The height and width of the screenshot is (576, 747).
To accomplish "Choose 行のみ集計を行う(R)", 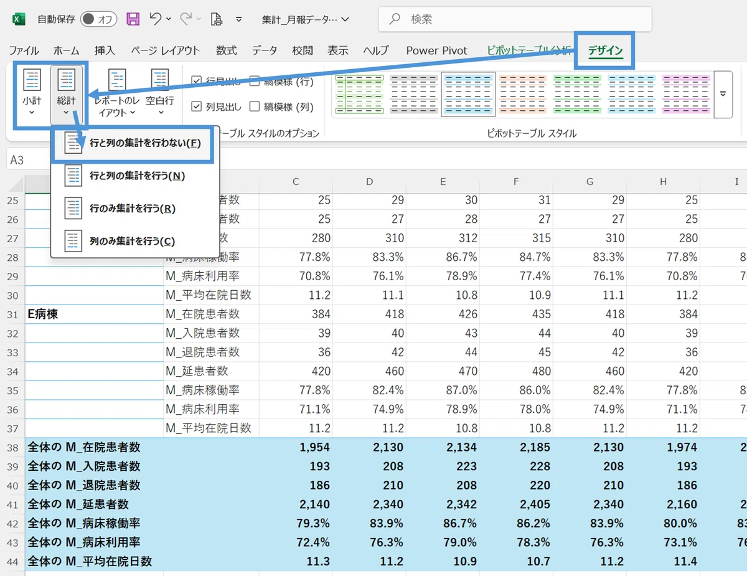I will 135,209.
